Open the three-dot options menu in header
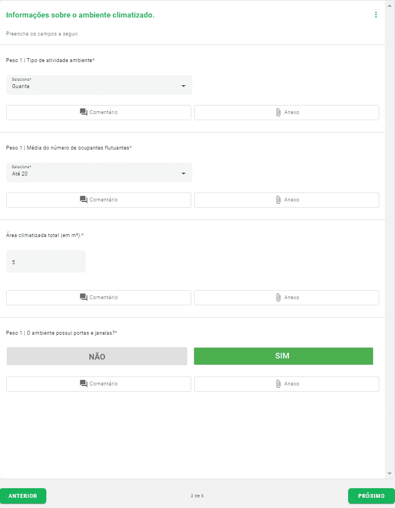 pos(376,15)
